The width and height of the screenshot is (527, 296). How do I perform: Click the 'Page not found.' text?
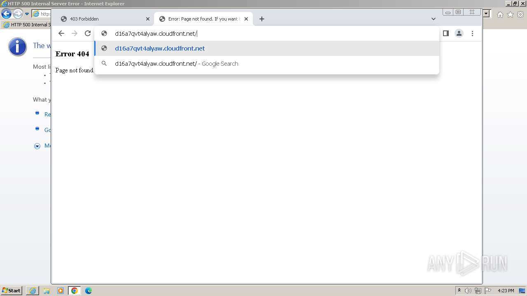click(75, 70)
